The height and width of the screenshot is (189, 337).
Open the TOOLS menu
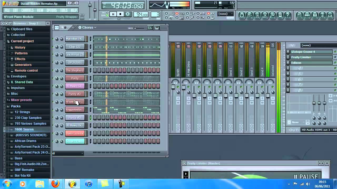coord(64,10)
